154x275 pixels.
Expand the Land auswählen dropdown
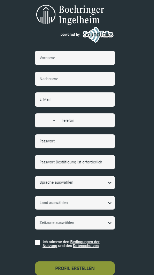(x=75, y=203)
